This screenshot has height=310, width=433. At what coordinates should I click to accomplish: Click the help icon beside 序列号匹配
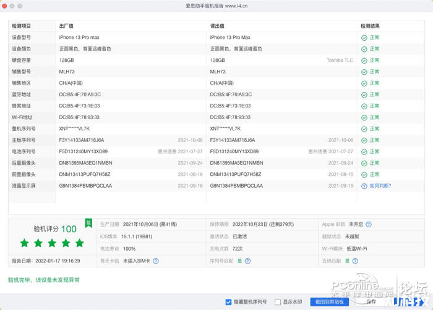click(x=247, y=261)
